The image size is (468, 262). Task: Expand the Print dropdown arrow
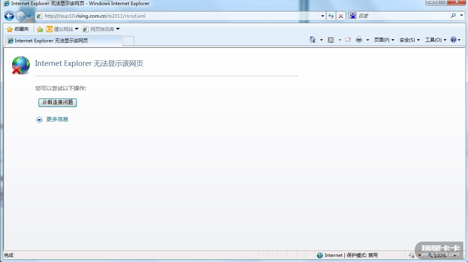(368, 40)
